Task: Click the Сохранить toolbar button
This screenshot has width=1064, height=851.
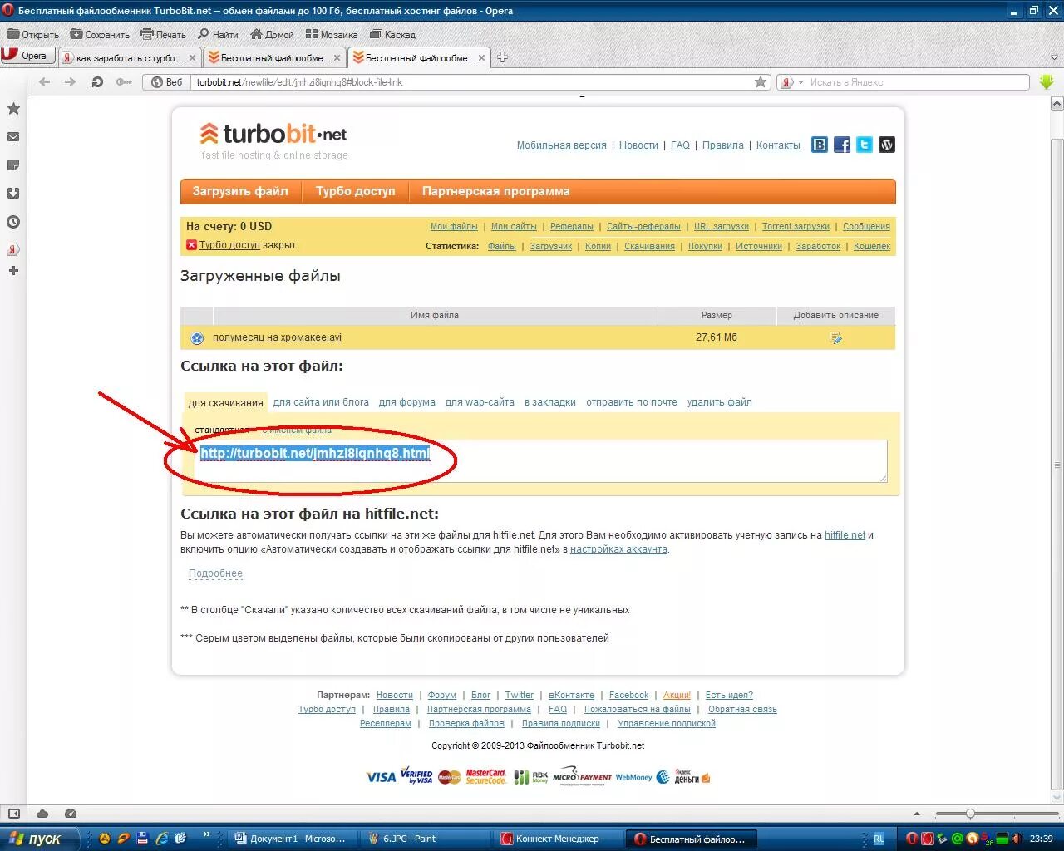Action: point(100,34)
